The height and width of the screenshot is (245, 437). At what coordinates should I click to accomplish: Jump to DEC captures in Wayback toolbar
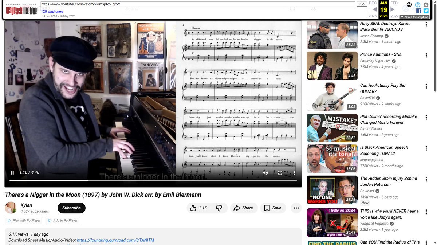coord(373,3)
